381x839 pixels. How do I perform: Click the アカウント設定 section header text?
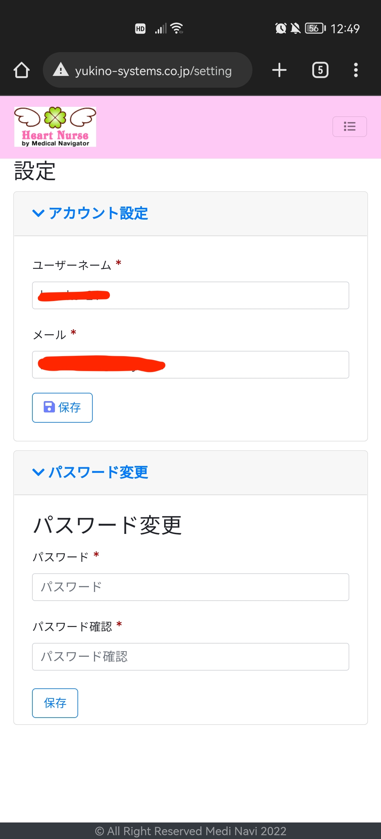tap(98, 213)
